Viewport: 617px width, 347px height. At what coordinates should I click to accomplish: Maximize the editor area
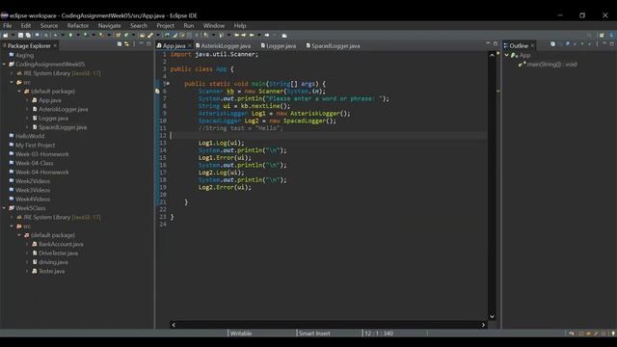[496, 43]
